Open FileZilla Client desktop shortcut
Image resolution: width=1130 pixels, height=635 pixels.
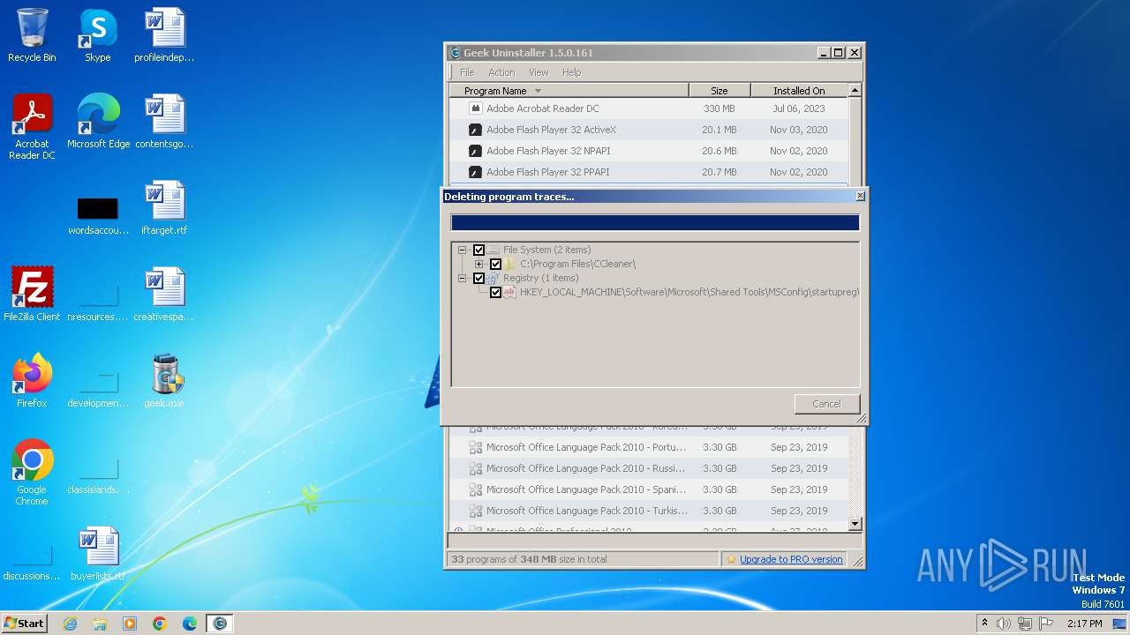click(32, 288)
